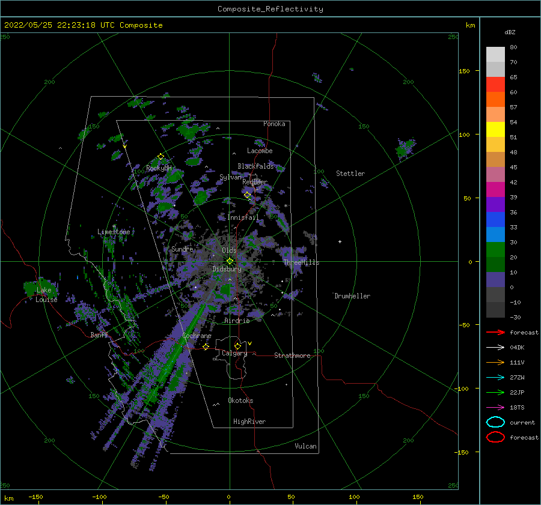
Task: Click the red forecast ellipse icon
Action: click(x=495, y=437)
